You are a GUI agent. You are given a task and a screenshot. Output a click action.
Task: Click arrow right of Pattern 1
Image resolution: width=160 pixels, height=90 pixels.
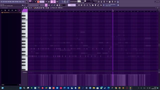76,5
